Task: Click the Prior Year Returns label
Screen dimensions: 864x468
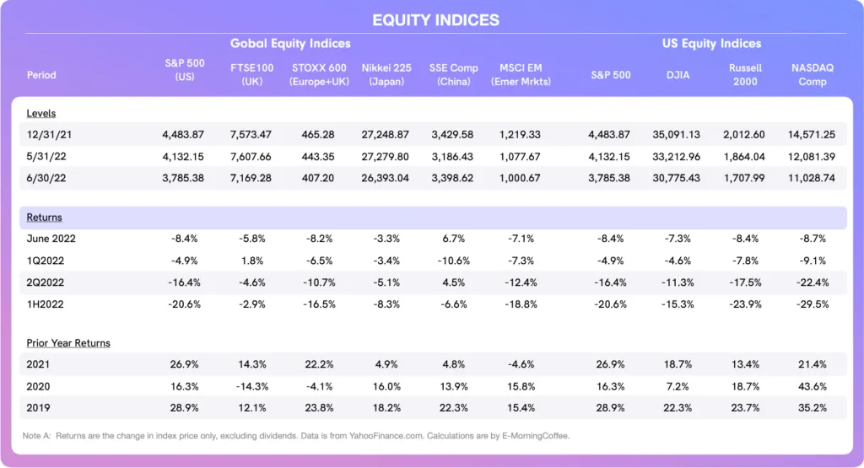Action: [x=68, y=343]
